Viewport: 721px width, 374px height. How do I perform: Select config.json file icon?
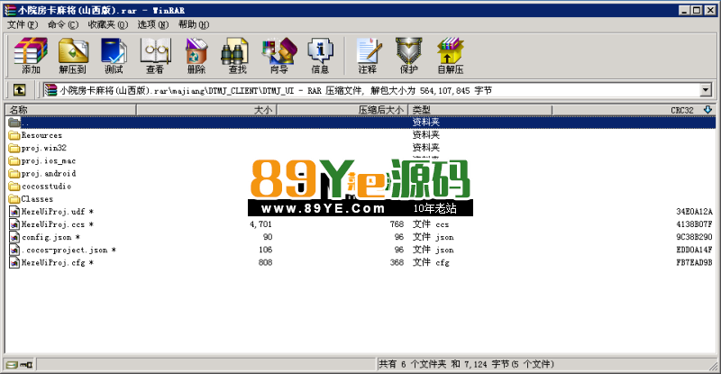14,237
